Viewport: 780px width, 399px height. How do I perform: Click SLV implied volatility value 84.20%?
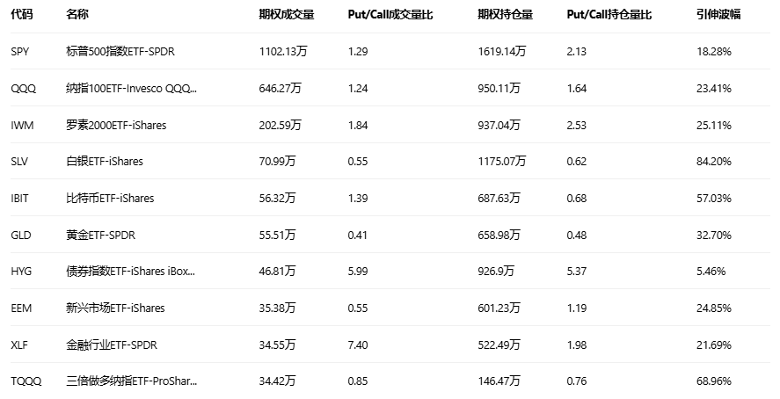pyautogui.click(x=713, y=162)
